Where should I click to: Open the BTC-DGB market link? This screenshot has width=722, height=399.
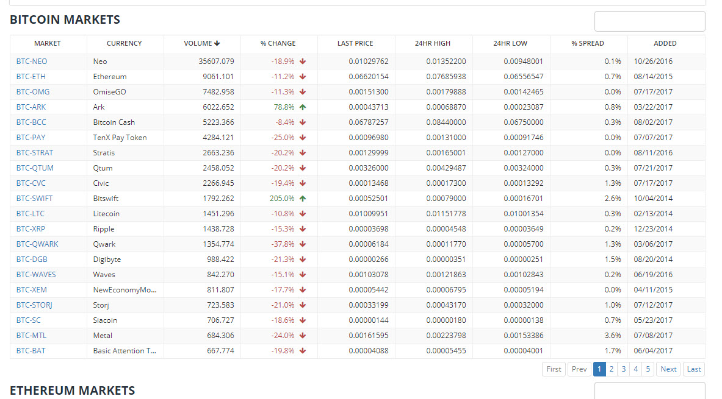pyautogui.click(x=32, y=260)
